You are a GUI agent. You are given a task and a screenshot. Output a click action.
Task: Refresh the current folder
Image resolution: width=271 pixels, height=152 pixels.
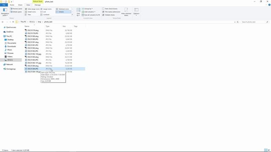(x=238, y=22)
